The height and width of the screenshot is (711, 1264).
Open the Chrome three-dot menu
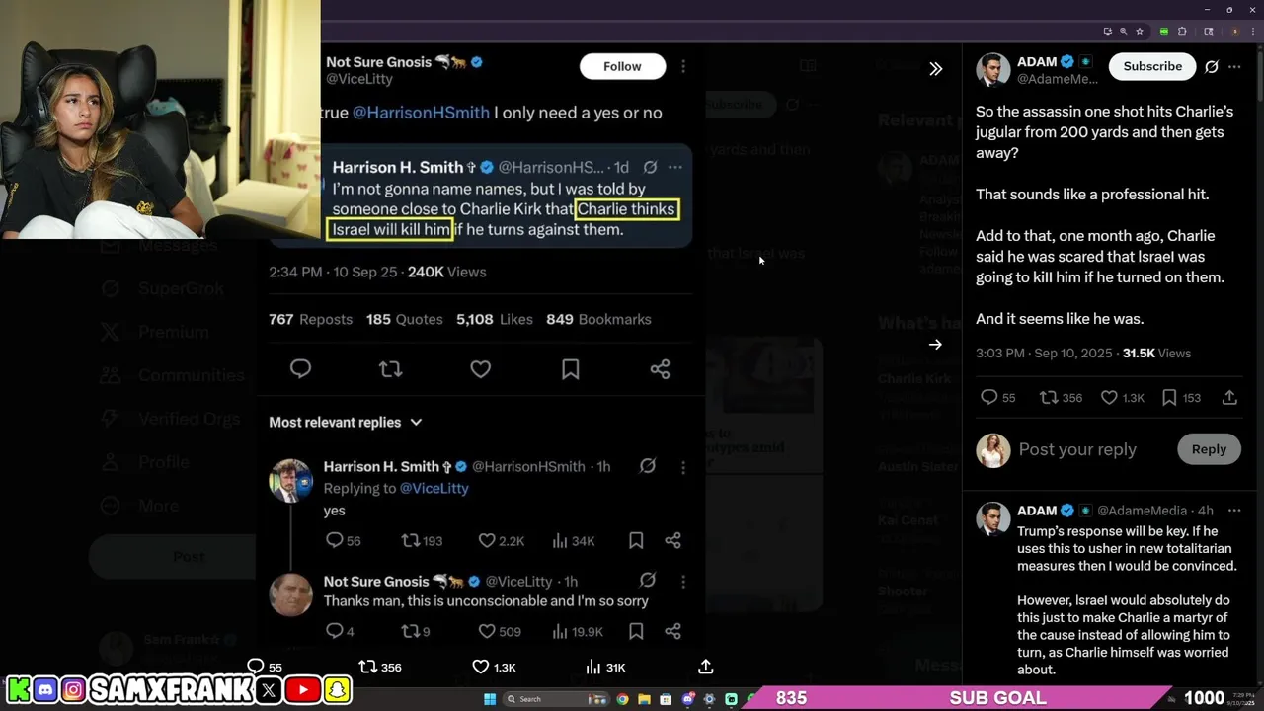click(1254, 32)
